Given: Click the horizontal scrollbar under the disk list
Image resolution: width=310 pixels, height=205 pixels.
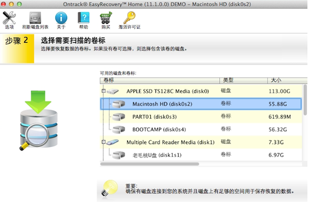Looking at the screenshot, I should click(x=150, y=164).
